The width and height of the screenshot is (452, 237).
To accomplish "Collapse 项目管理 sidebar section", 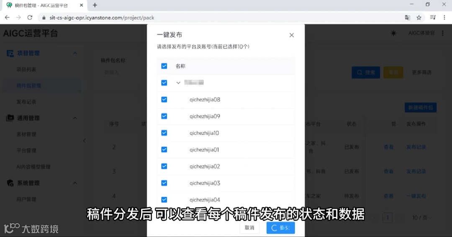I will (x=75, y=53).
